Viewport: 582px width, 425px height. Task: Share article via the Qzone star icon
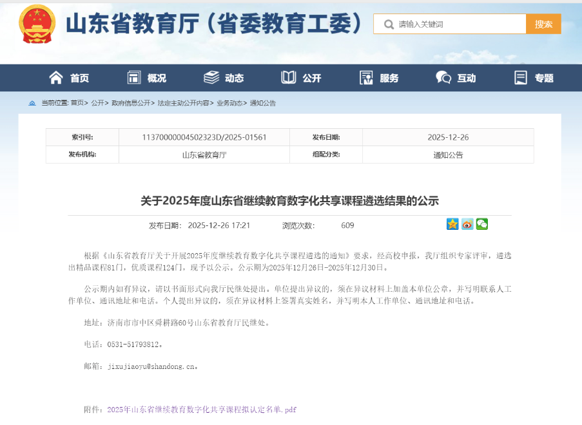[452, 224]
